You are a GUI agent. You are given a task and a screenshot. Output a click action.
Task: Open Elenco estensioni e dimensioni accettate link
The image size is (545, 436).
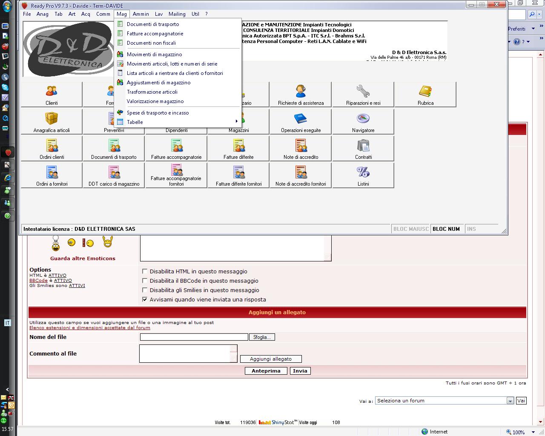90,327
